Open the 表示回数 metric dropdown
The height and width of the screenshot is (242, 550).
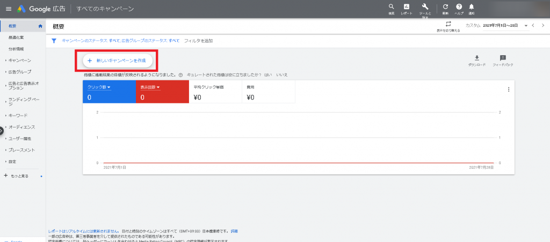[x=150, y=87]
